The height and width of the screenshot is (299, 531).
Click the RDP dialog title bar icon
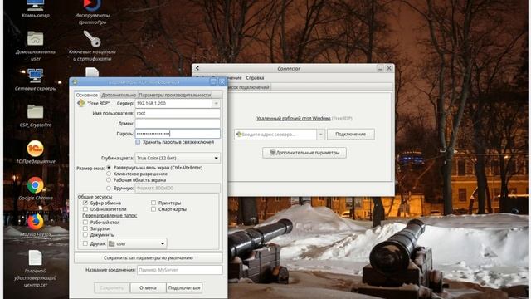pyautogui.click(x=75, y=81)
